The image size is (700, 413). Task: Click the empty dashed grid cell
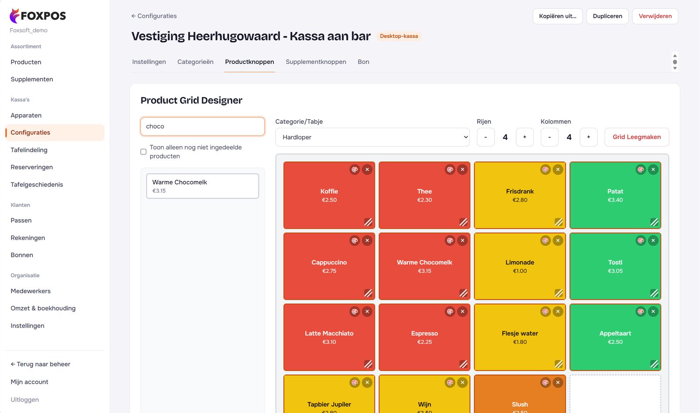(x=615, y=394)
